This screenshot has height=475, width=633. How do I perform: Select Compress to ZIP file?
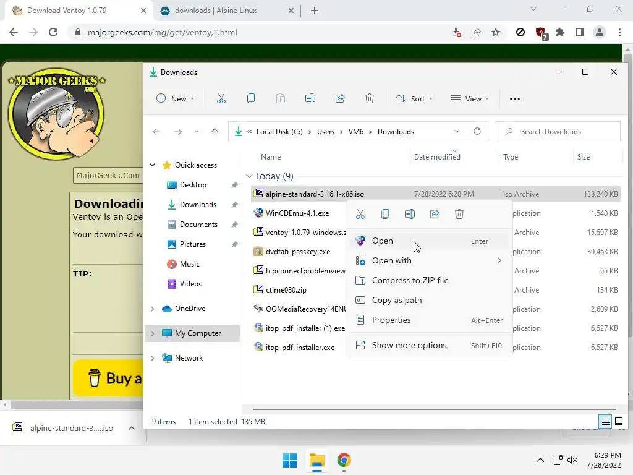point(429,280)
